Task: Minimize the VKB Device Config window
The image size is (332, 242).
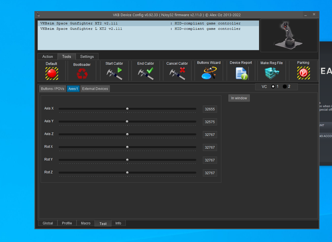Action: (x=306, y=15)
